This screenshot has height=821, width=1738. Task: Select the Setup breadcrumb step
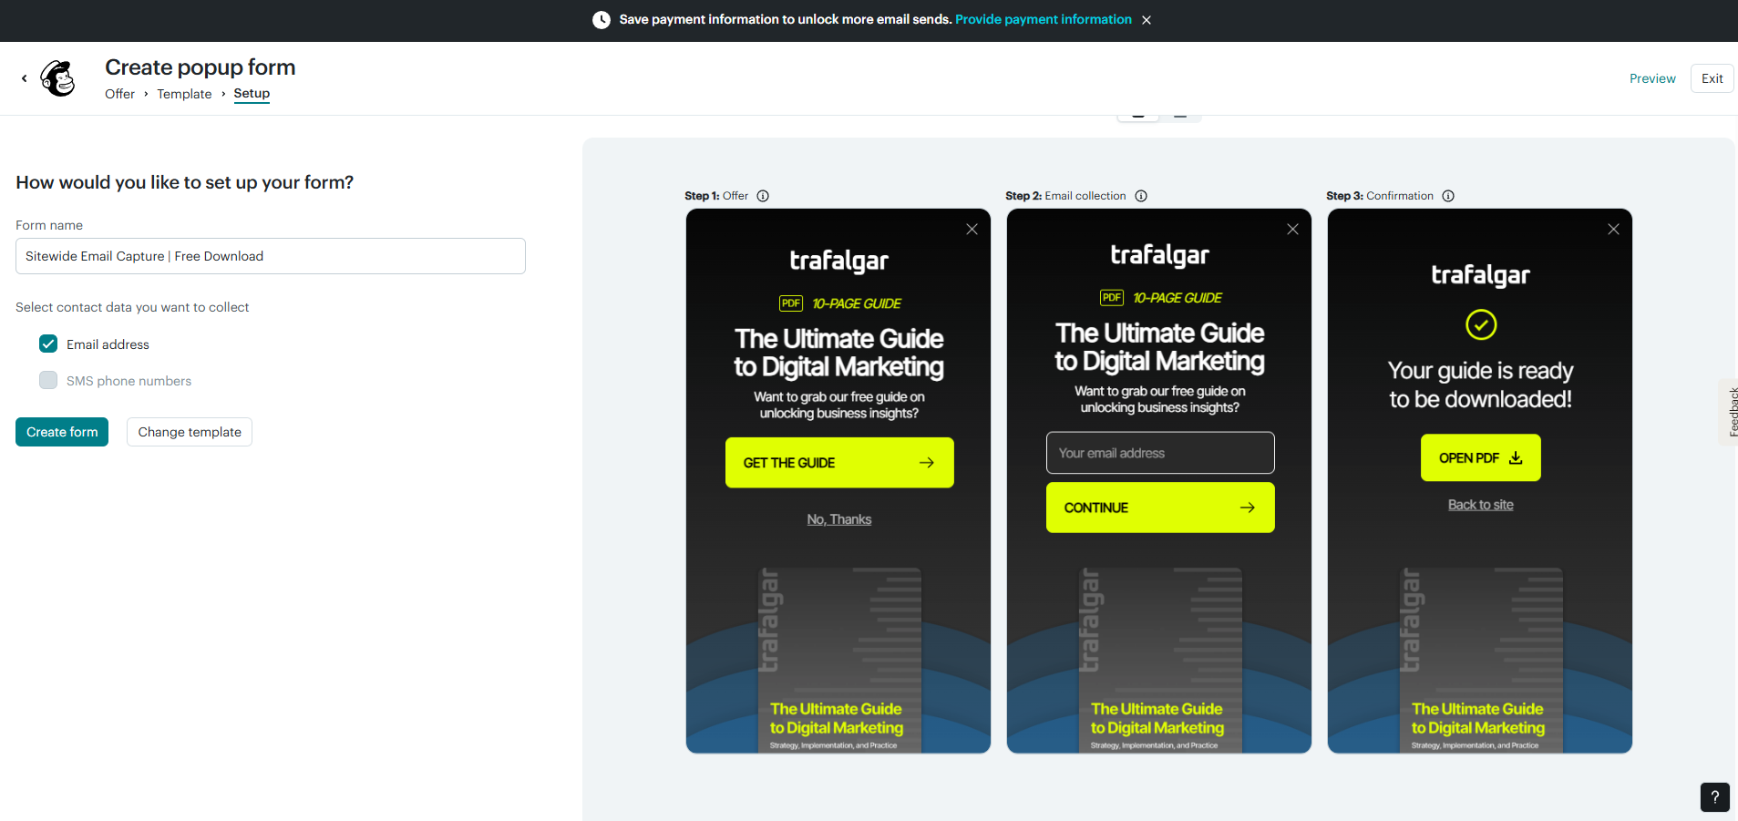252,94
